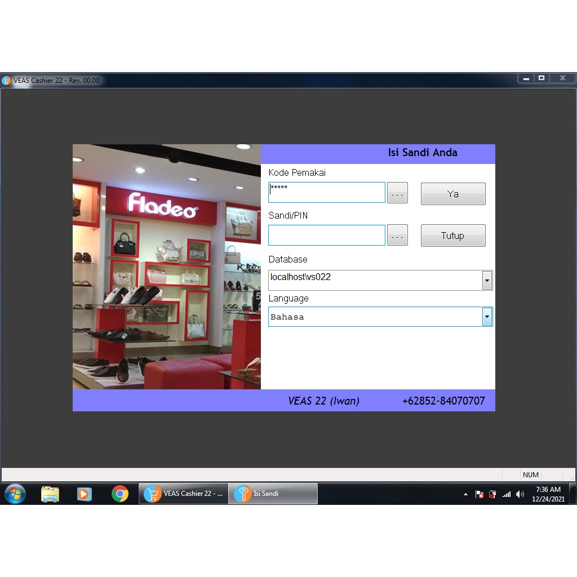Expand the hidden tray icons arrow

point(465,494)
